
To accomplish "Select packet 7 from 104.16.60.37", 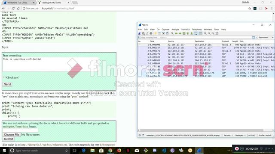I will [206, 64].
